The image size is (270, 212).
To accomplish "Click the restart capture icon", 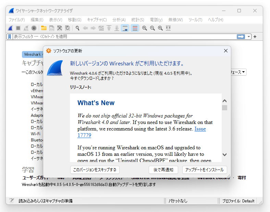I will click(x=26, y=28).
